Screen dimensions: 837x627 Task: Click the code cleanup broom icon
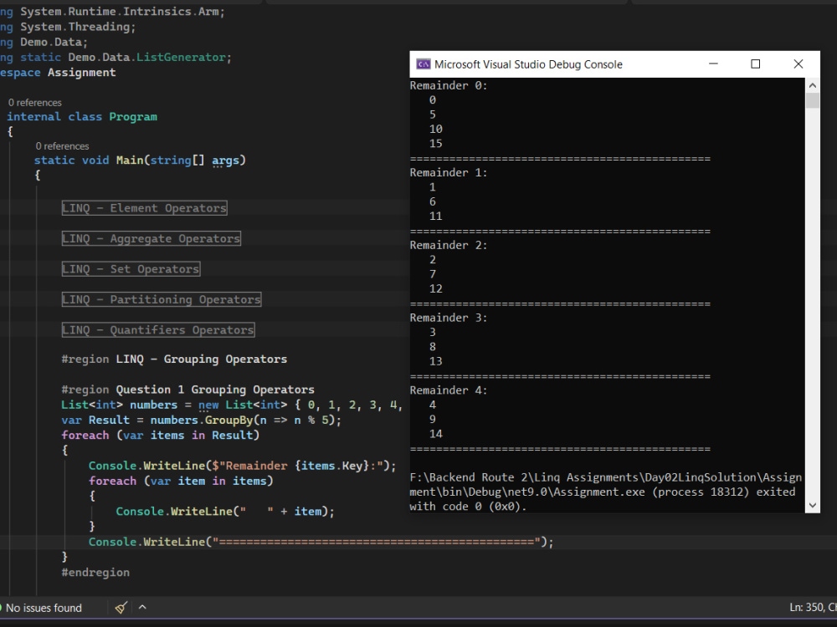(121, 607)
